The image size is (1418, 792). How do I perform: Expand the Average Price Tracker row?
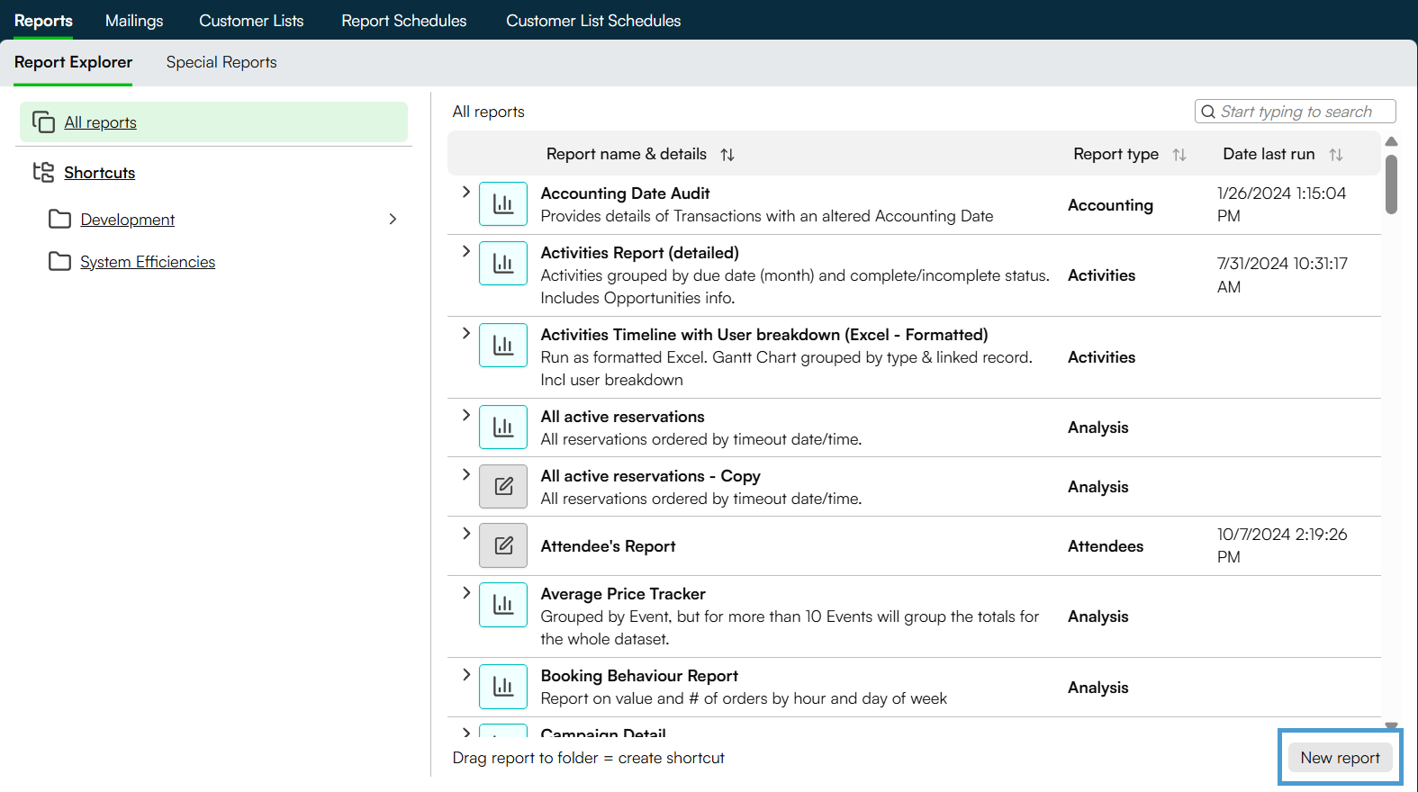pos(465,592)
